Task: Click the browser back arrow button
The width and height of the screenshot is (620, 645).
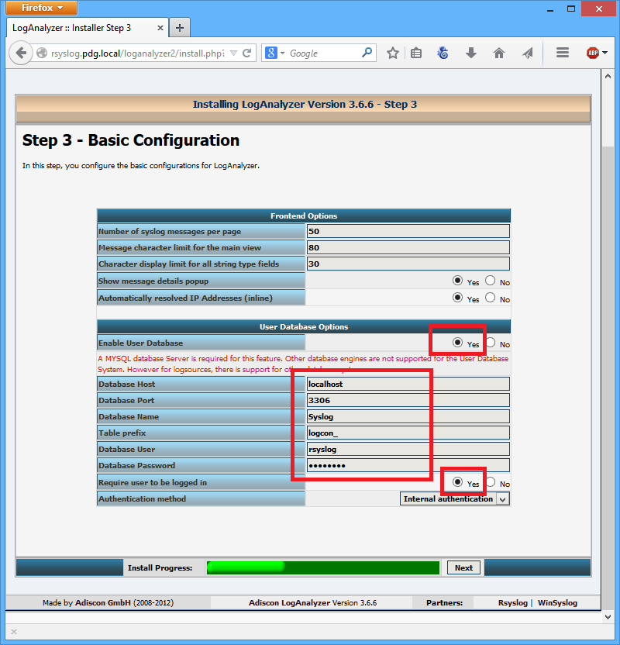Action: (x=20, y=53)
